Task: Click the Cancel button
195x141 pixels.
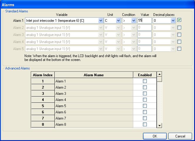Action: [x=180, y=136]
